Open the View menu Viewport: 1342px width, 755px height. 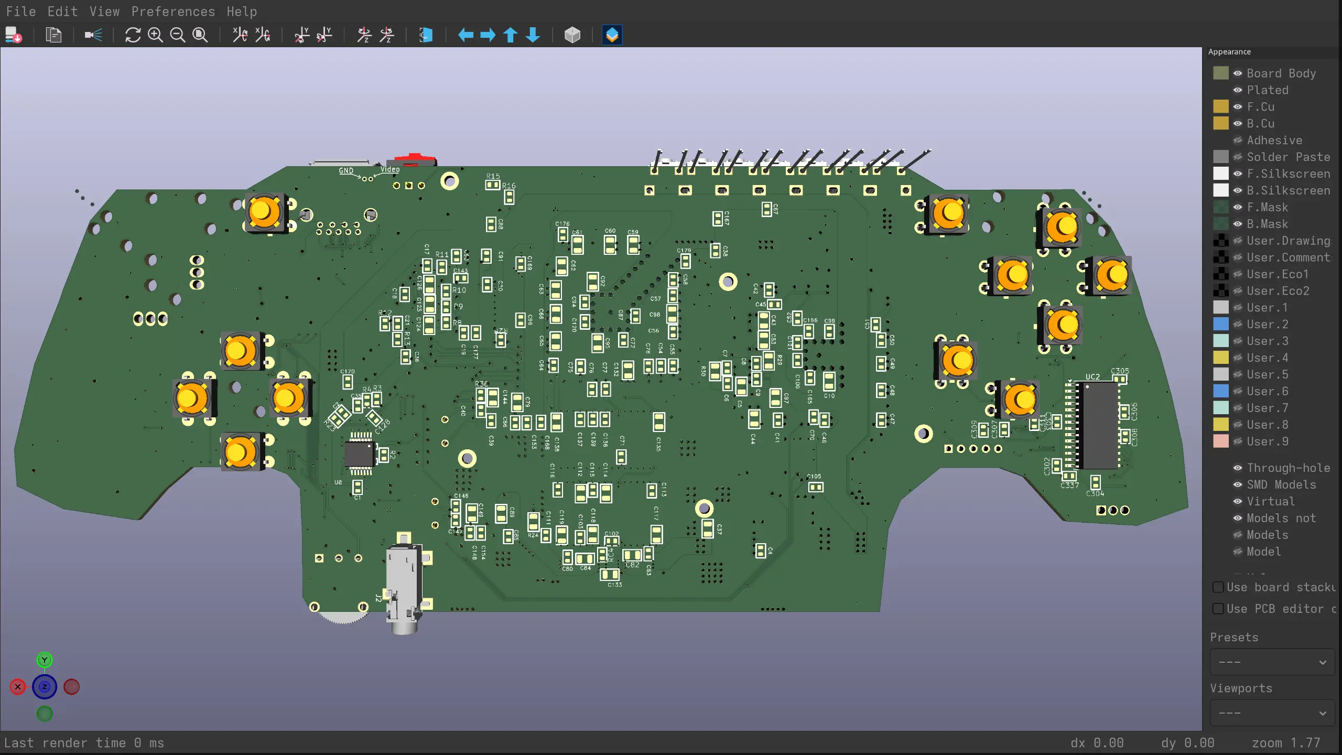click(104, 12)
